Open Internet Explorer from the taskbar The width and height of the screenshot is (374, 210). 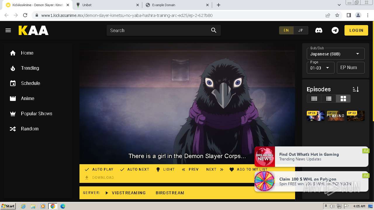23,206
